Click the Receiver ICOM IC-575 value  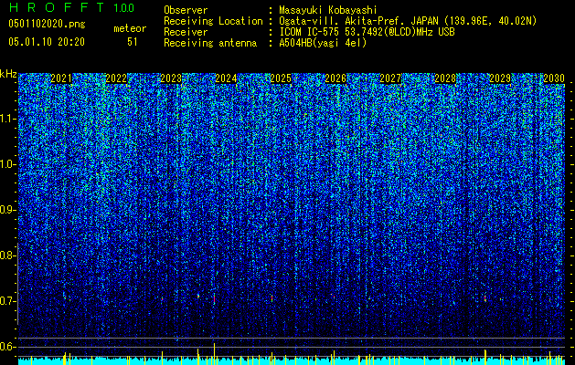(x=367, y=32)
